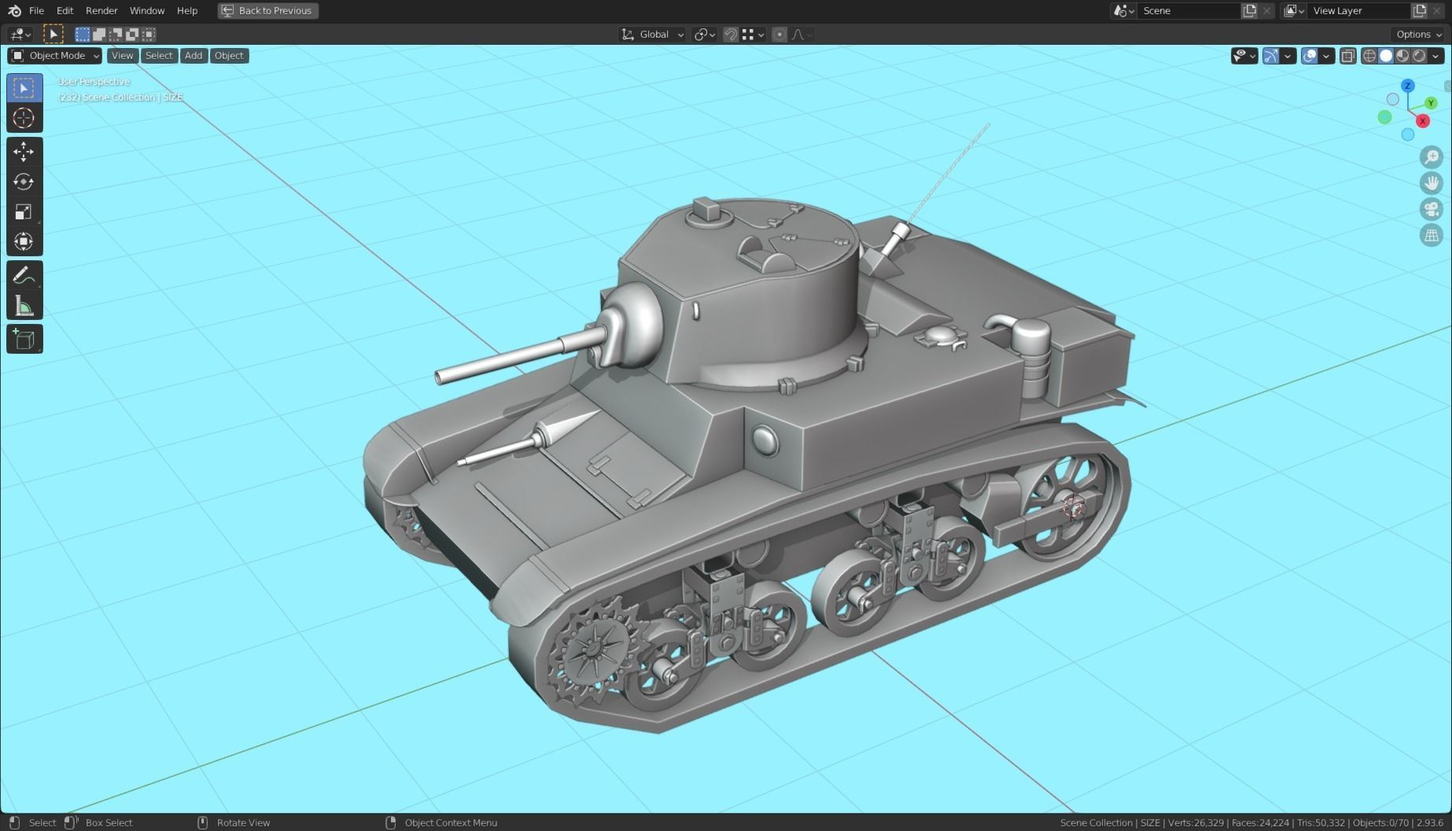The image size is (1452, 831).
Task: Click the zoom view icon
Action: (1432, 157)
